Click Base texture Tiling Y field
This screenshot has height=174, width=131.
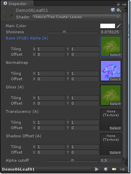[85, 49]
